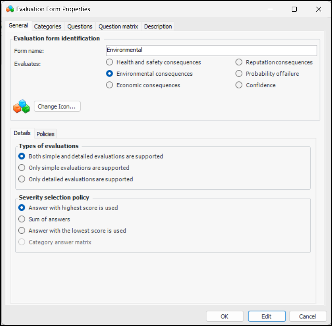Open the Question matrix tab

pyautogui.click(x=118, y=26)
